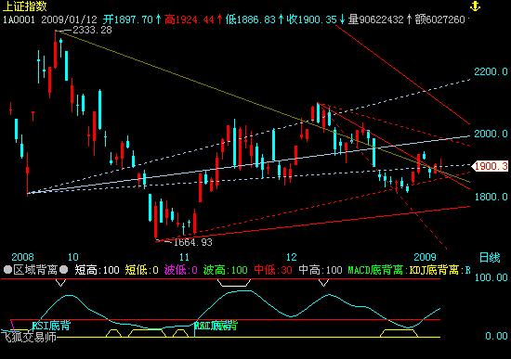The height and width of the screenshot is (359, 511).
Task: Click the 飞狐交易师 software label
Action: coord(29,337)
